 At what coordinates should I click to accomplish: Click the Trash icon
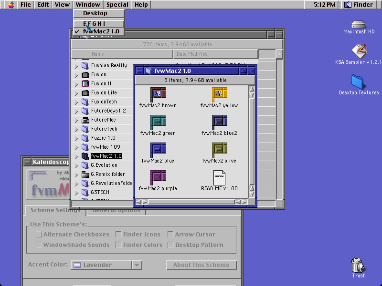pos(358,265)
